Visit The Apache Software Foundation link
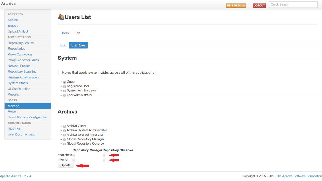This screenshot has height=181, width=322. pyautogui.click(x=299, y=176)
